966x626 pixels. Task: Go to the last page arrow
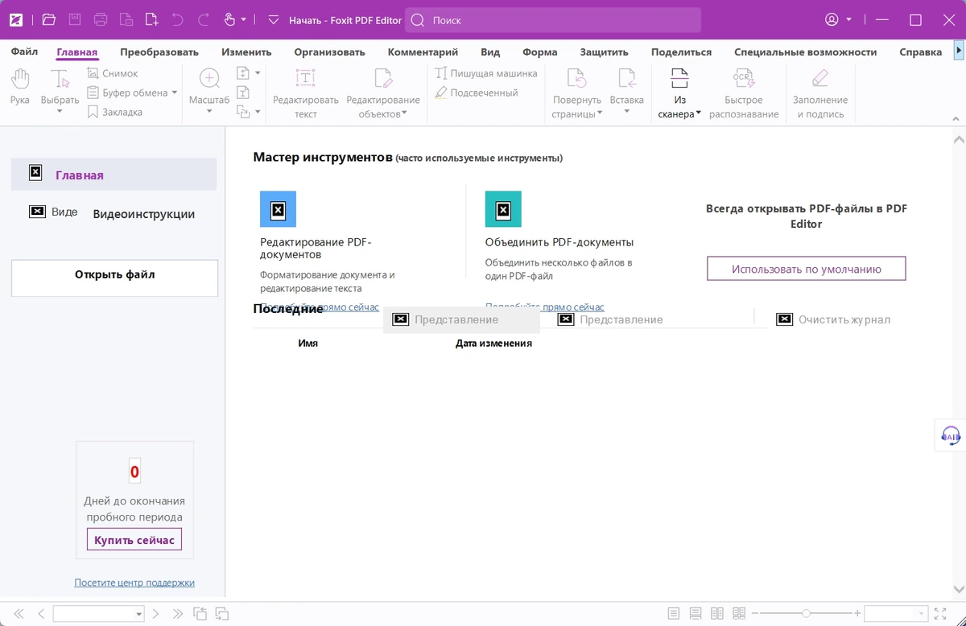point(179,614)
